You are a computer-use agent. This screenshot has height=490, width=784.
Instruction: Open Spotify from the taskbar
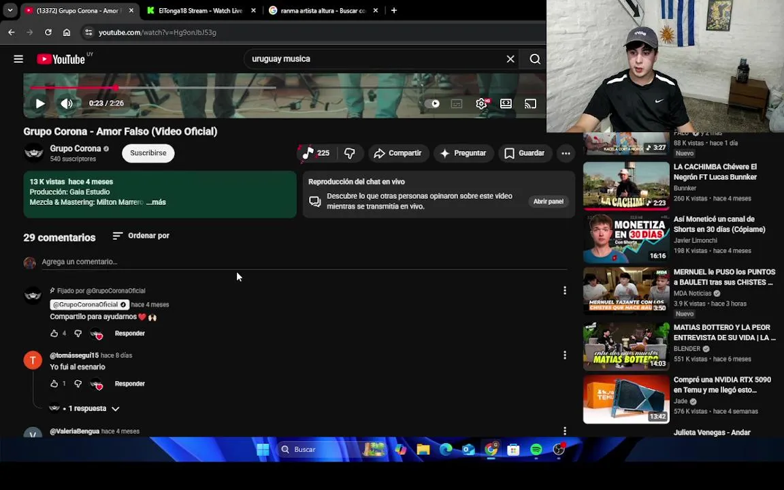tap(536, 449)
